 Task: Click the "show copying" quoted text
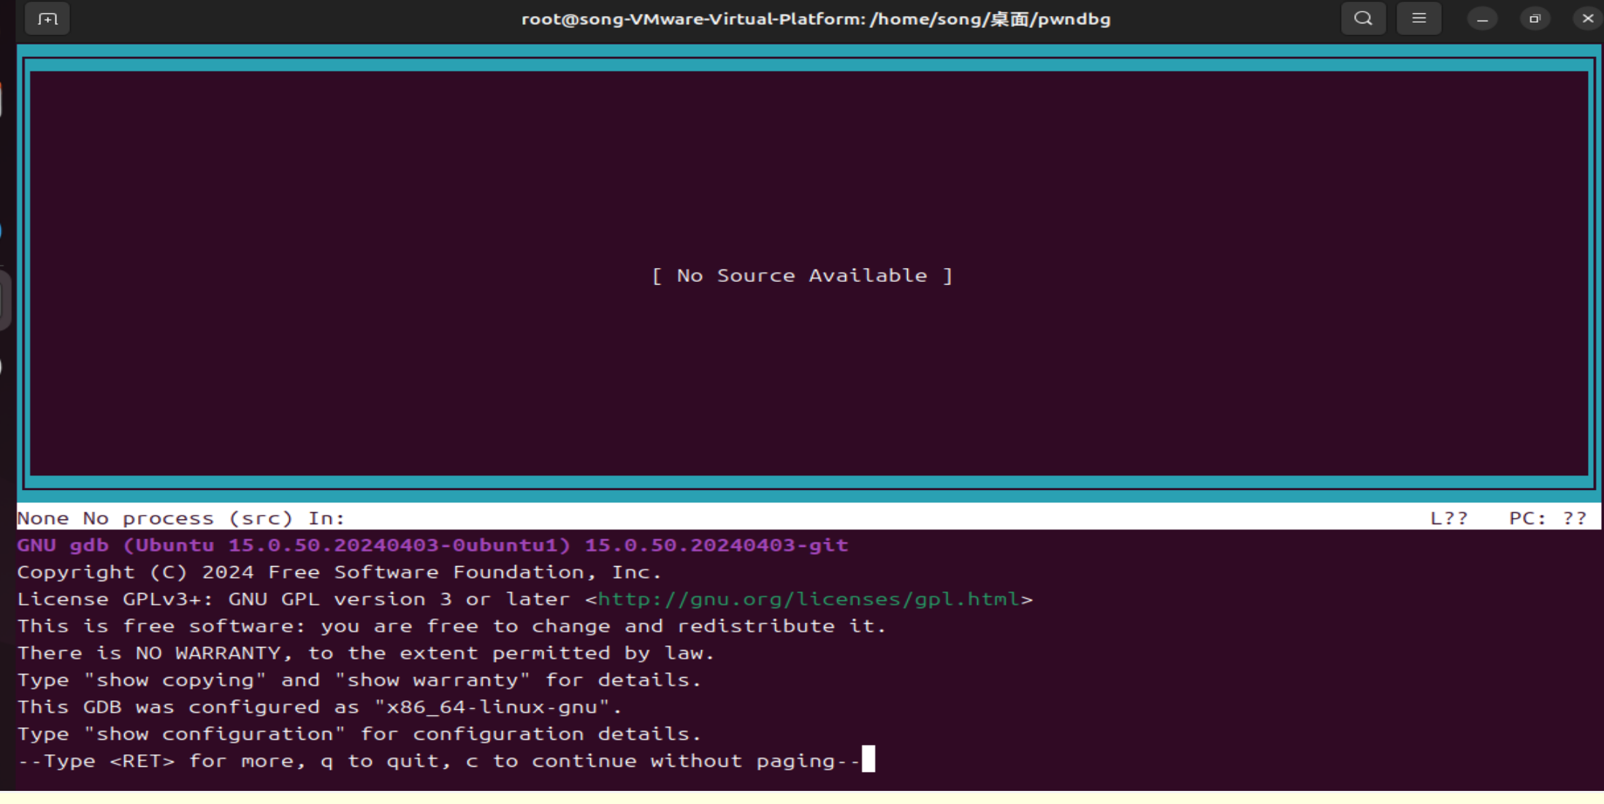pos(175,681)
